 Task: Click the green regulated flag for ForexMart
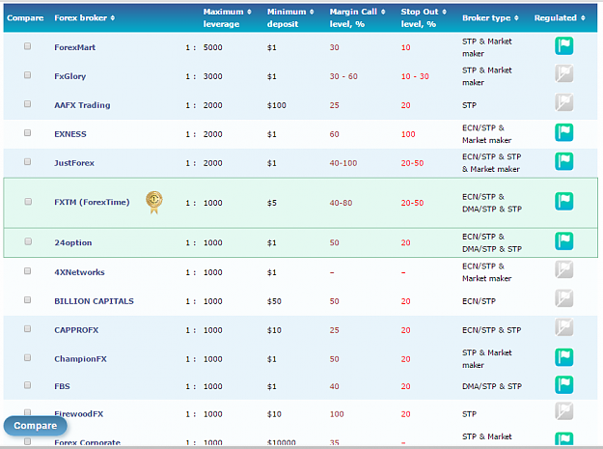tap(563, 46)
